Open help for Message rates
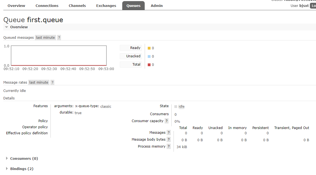316x175 pixels. 52,82
